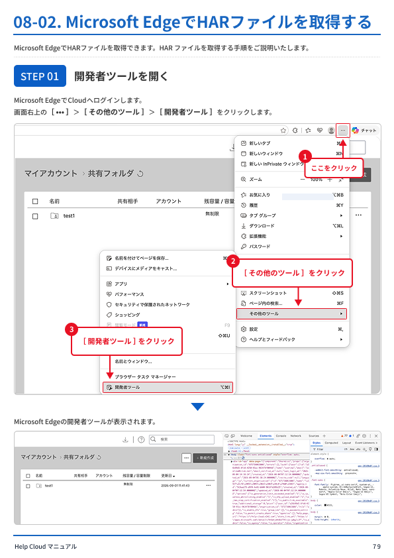Check the header select-all checkbox in lower screenshot
The width and height of the screenshot is (394, 558).
tap(28, 476)
